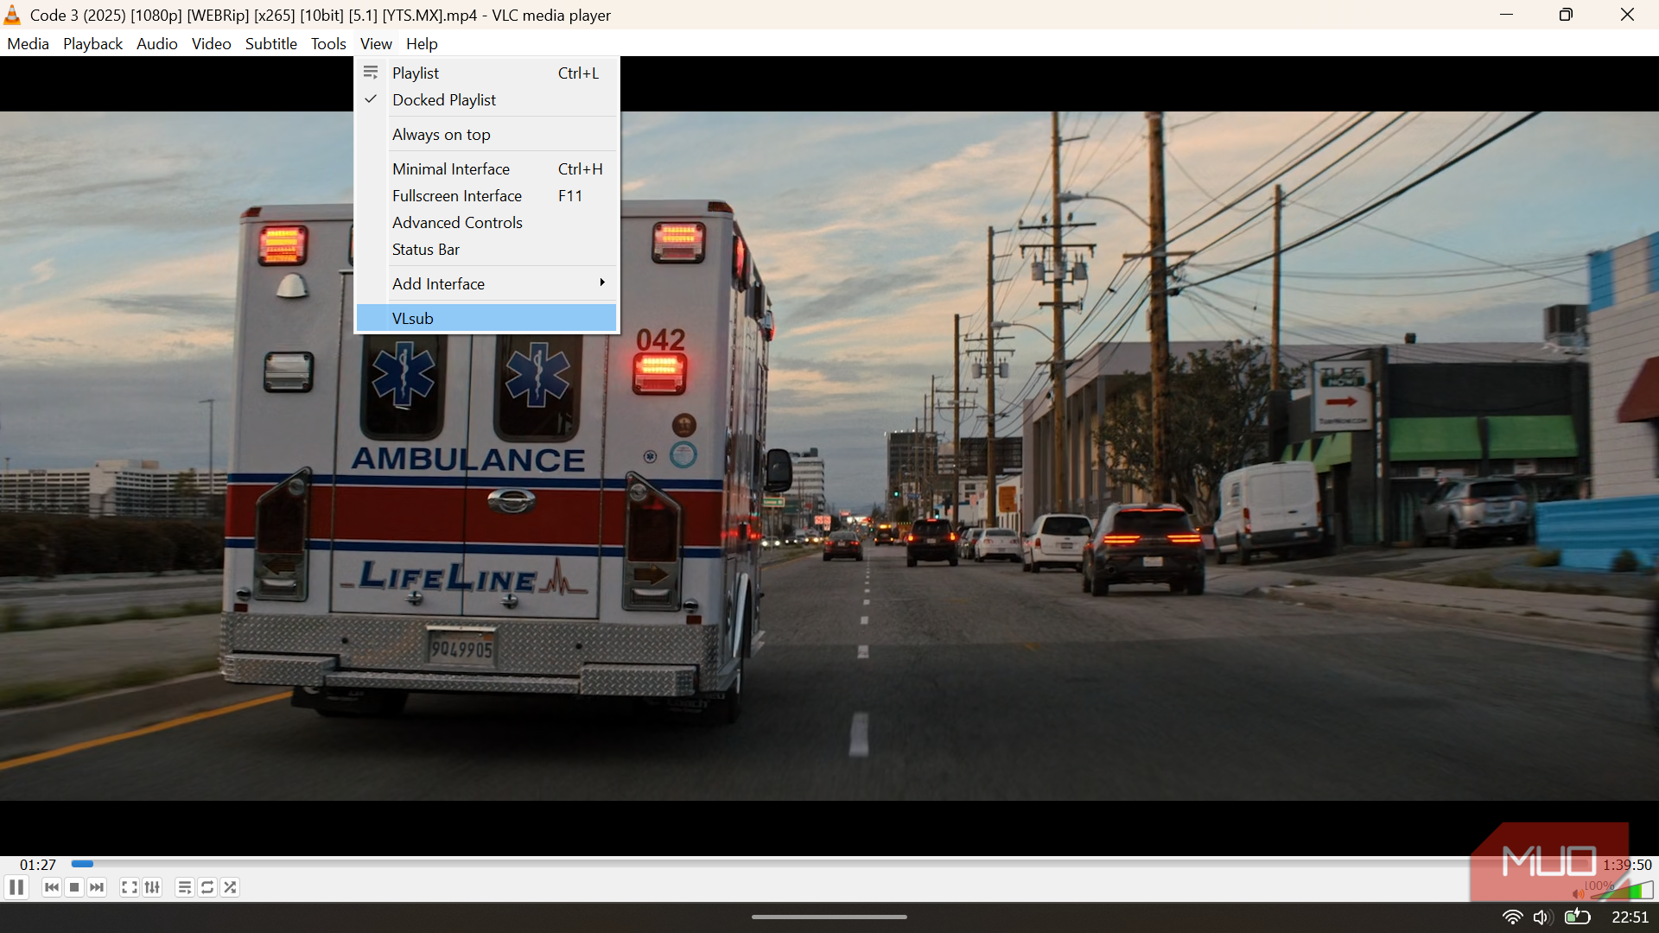Open the Audio menu
The height and width of the screenshot is (933, 1659).
[x=156, y=43]
